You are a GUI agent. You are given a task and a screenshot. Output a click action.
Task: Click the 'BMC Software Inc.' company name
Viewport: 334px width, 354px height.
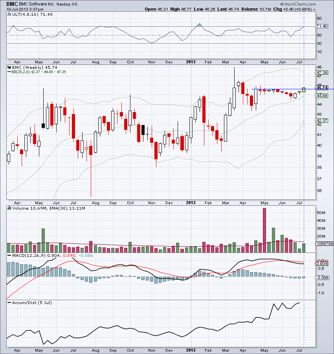37,4
